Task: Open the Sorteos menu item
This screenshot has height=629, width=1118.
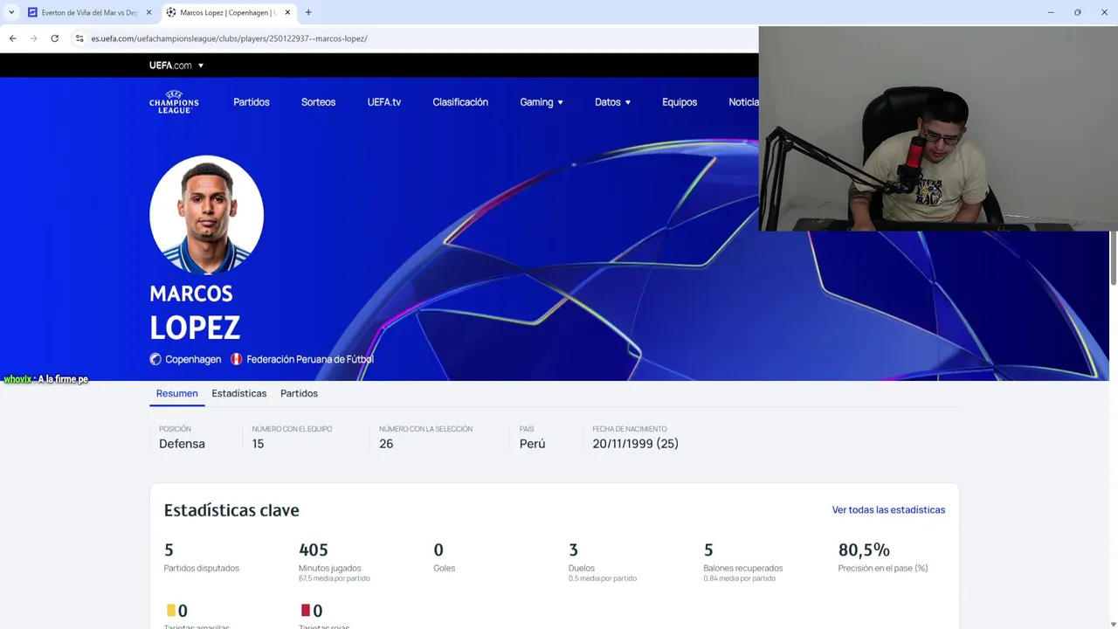Action: coord(318,102)
